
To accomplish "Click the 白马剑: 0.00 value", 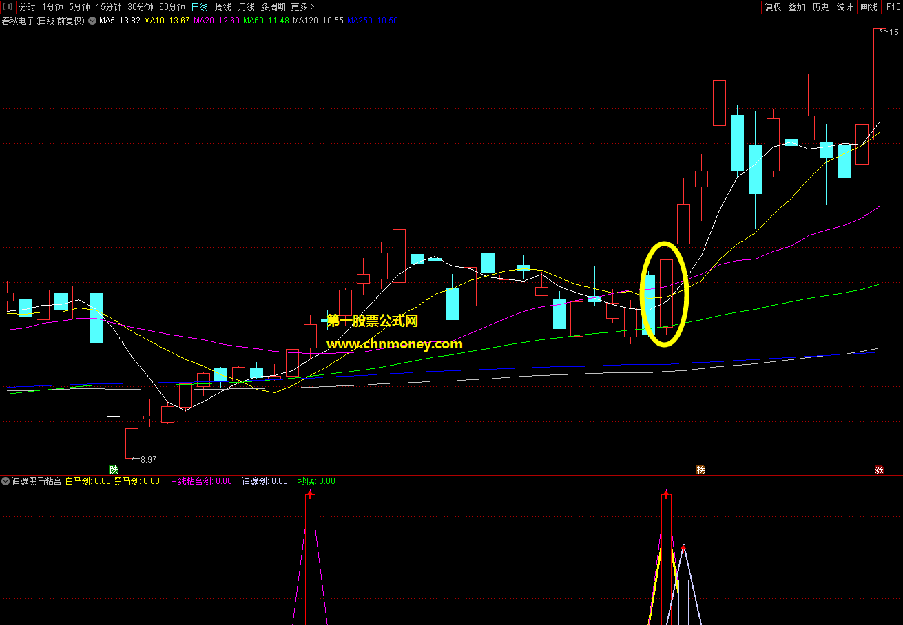I will 87,481.
